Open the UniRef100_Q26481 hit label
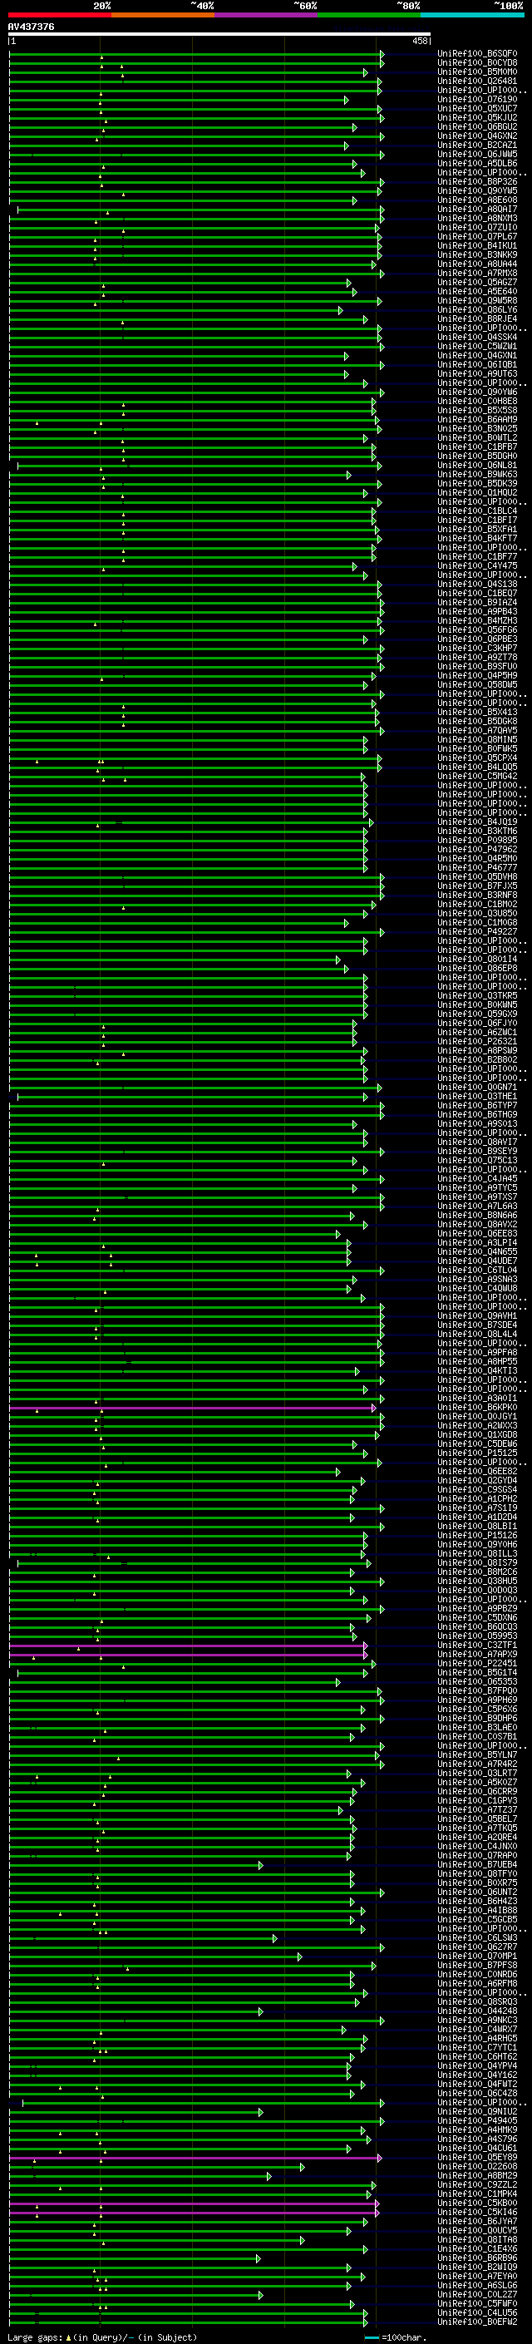Screen dimensions: 532x2344 (477, 81)
